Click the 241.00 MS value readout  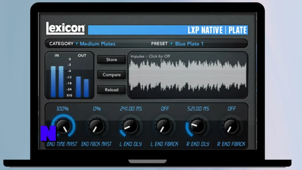[x=131, y=109]
